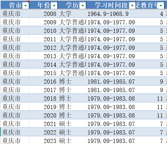Select education years value 11 in 2019 row
Viewport: 167px width, 144px height.
click(x=150, y=107)
